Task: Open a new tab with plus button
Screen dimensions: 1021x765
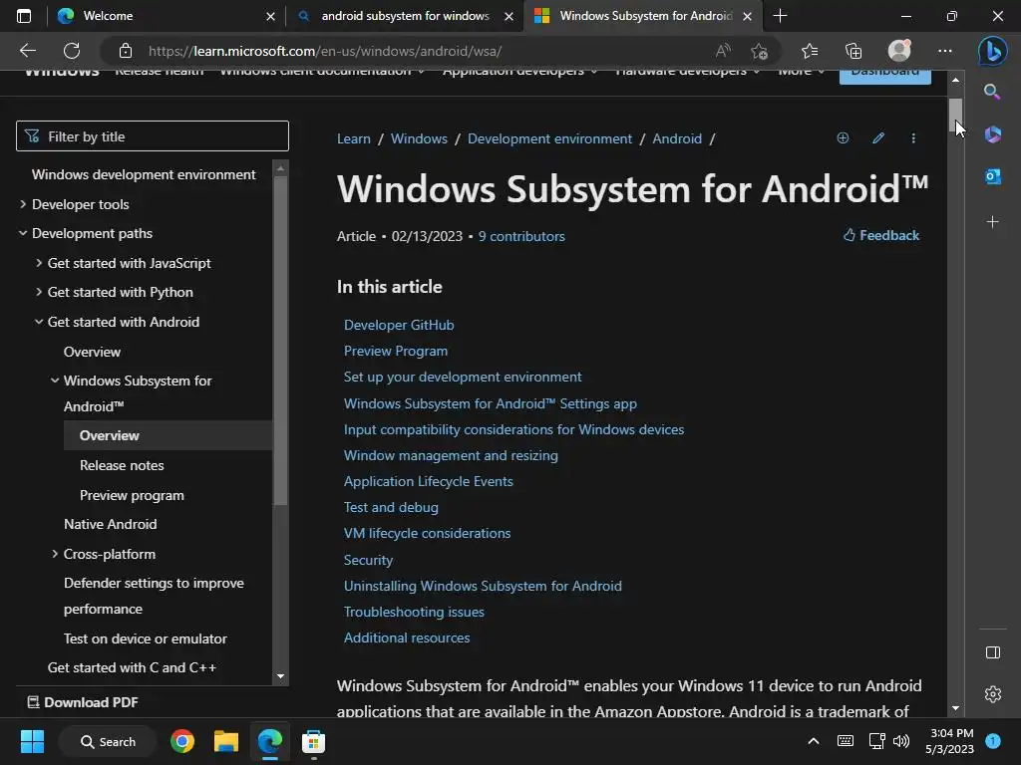Action: tap(780, 16)
